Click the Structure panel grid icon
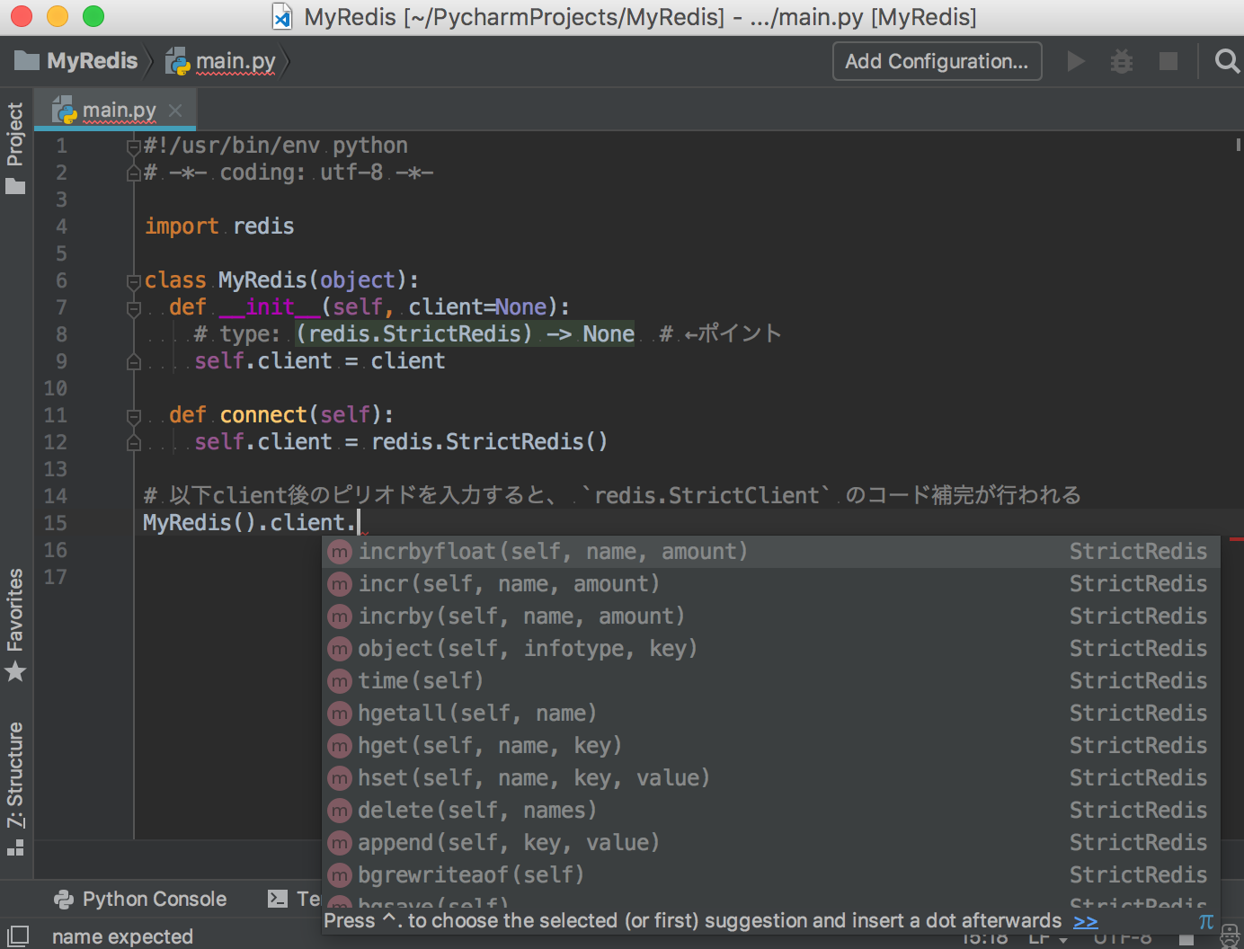Screen dimensions: 1244x949 15,847
